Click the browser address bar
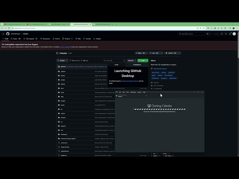This screenshot has width=239, height=179. tap(105, 28)
